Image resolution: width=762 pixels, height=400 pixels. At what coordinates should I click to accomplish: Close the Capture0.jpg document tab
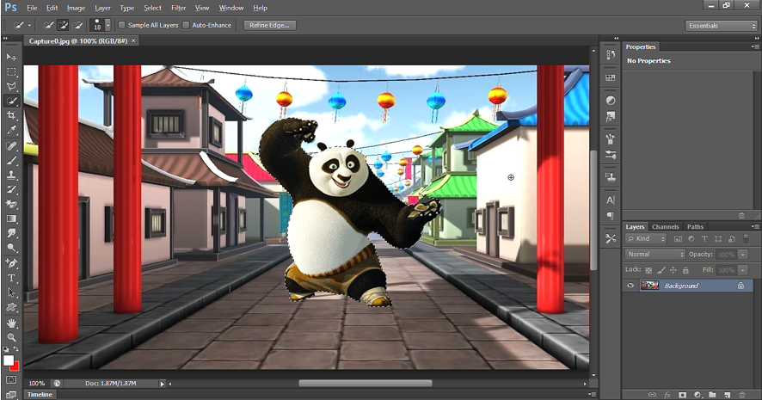coord(133,40)
